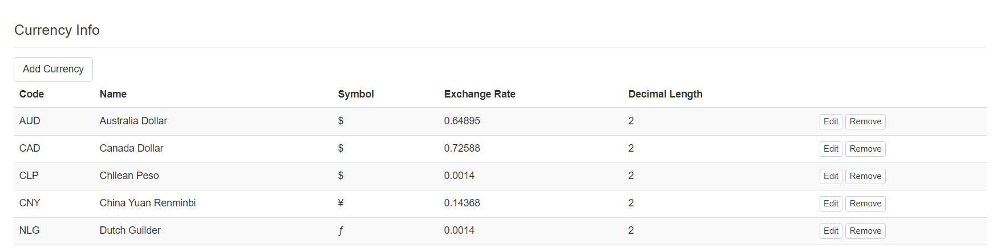Click the Exchange Rate column header

(x=479, y=94)
